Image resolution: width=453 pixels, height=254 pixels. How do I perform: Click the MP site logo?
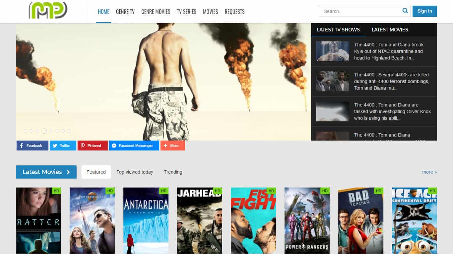click(x=48, y=11)
